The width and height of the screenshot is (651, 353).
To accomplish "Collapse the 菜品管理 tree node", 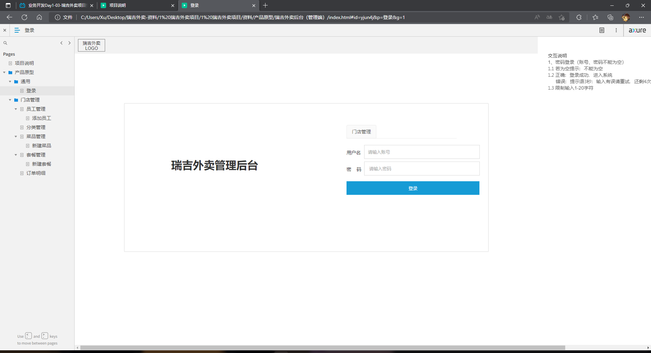I will tap(16, 136).
